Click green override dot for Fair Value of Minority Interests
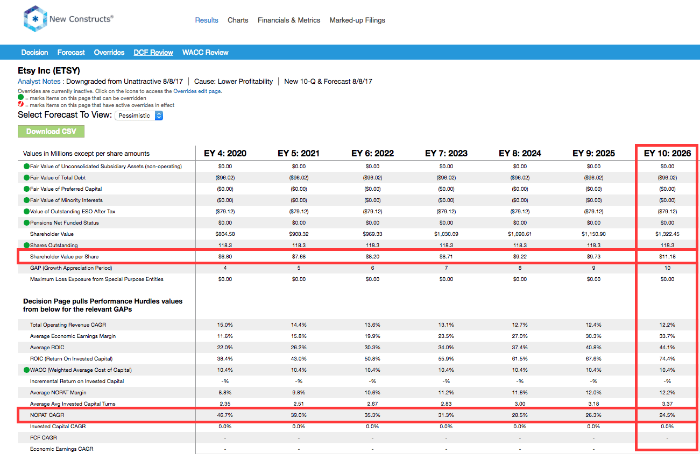Image resolution: width=700 pixels, height=454 pixels. (26, 200)
